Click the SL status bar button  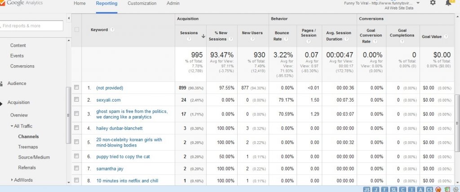394,190
